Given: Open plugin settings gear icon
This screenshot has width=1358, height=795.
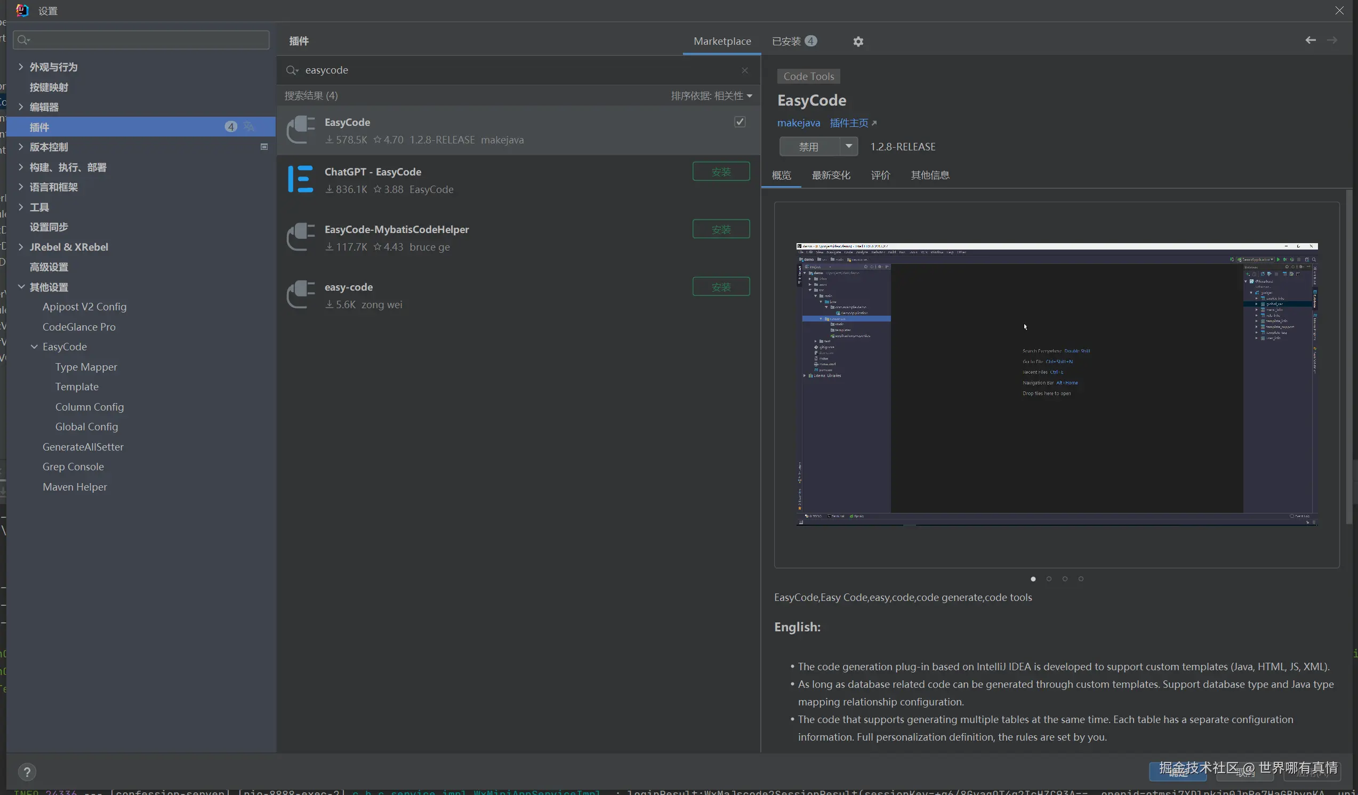Looking at the screenshot, I should [x=858, y=42].
